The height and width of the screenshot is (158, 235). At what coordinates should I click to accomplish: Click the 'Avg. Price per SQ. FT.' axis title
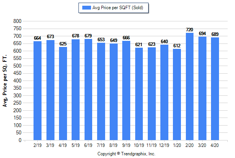(5, 81)
